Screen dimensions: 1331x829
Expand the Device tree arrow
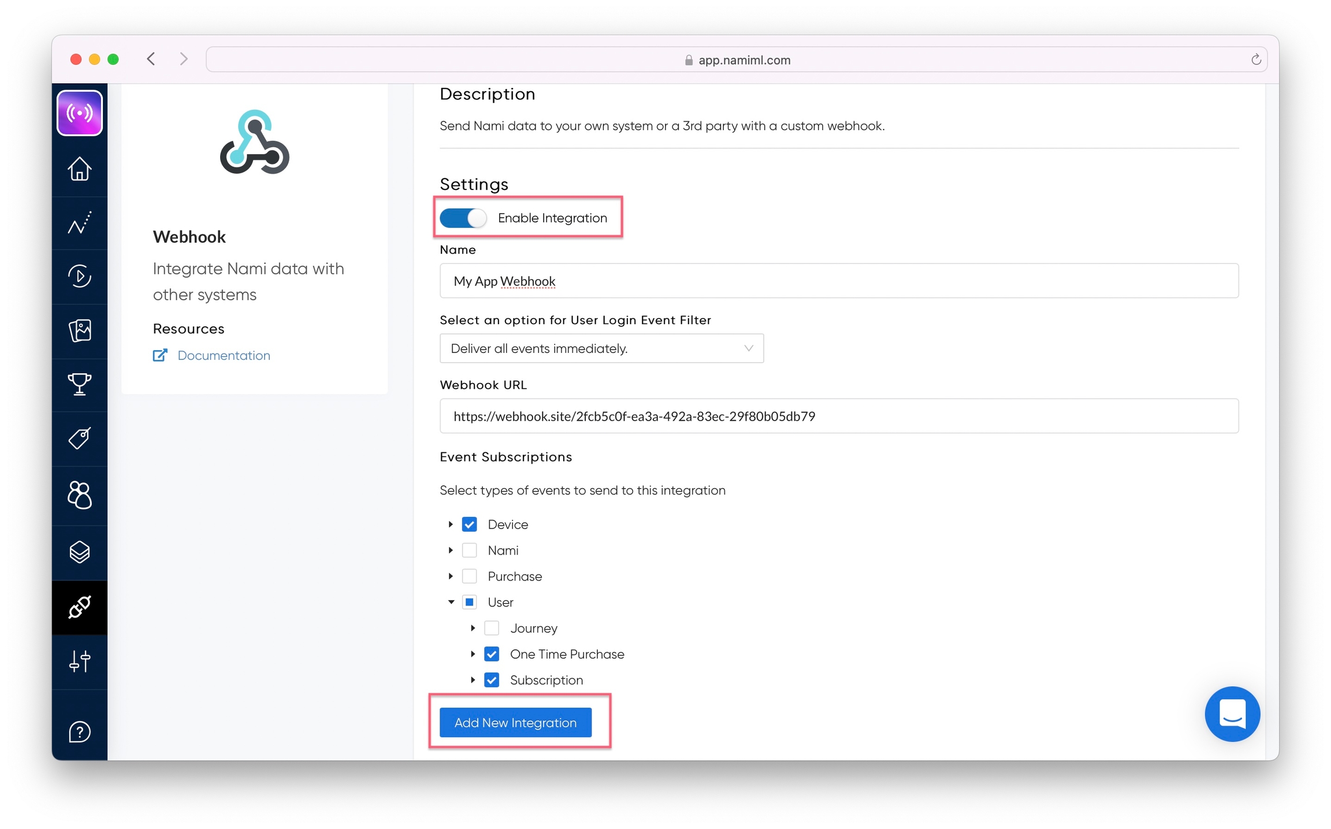pyautogui.click(x=451, y=525)
